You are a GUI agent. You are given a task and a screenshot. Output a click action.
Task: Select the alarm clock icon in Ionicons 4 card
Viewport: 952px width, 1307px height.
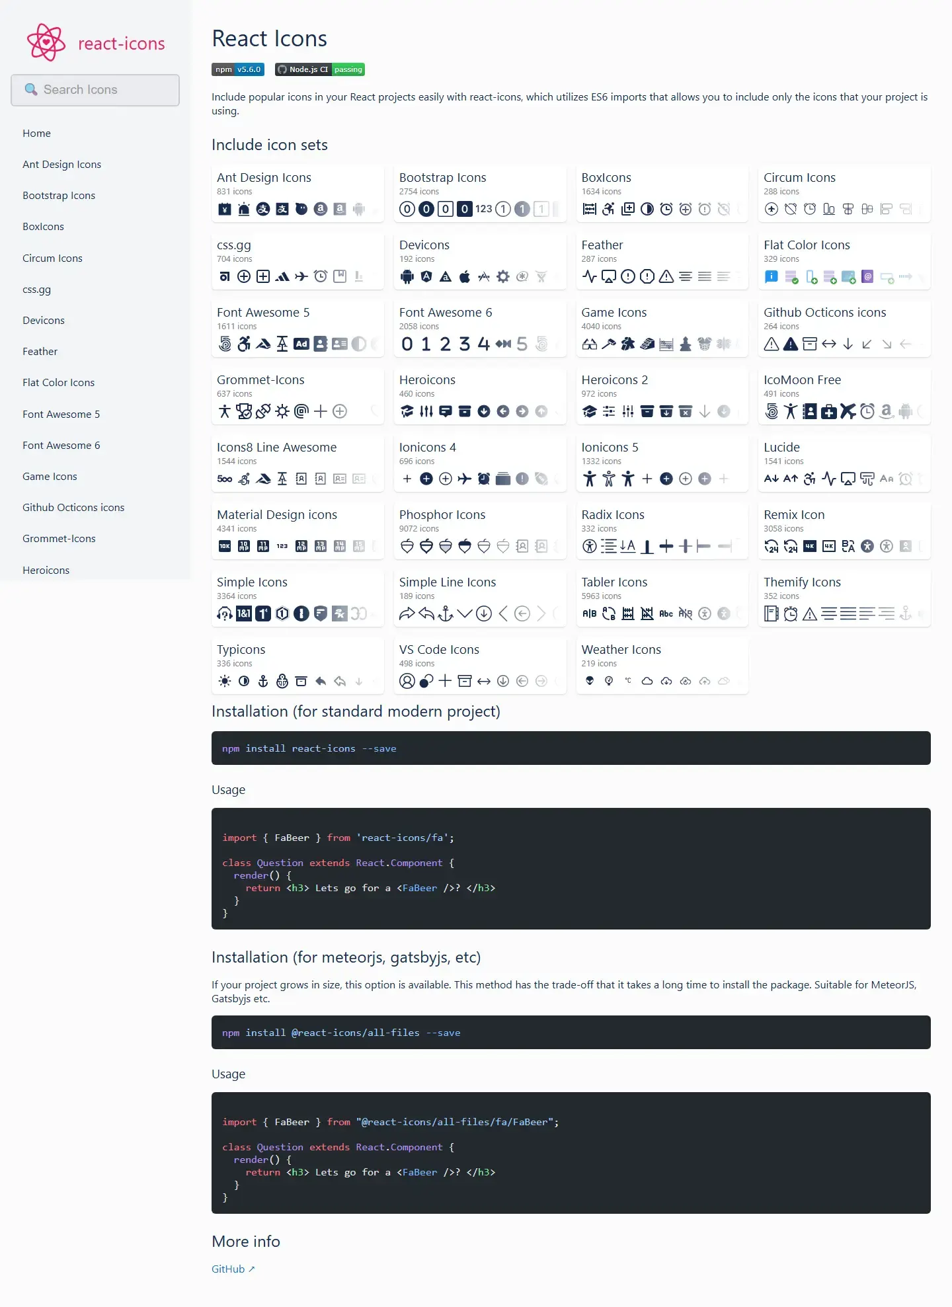click(484, 479)
